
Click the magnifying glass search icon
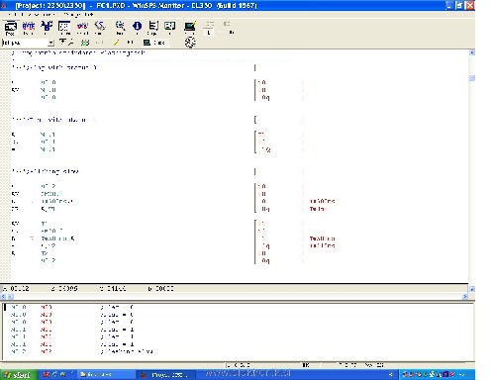click(120, 28)
